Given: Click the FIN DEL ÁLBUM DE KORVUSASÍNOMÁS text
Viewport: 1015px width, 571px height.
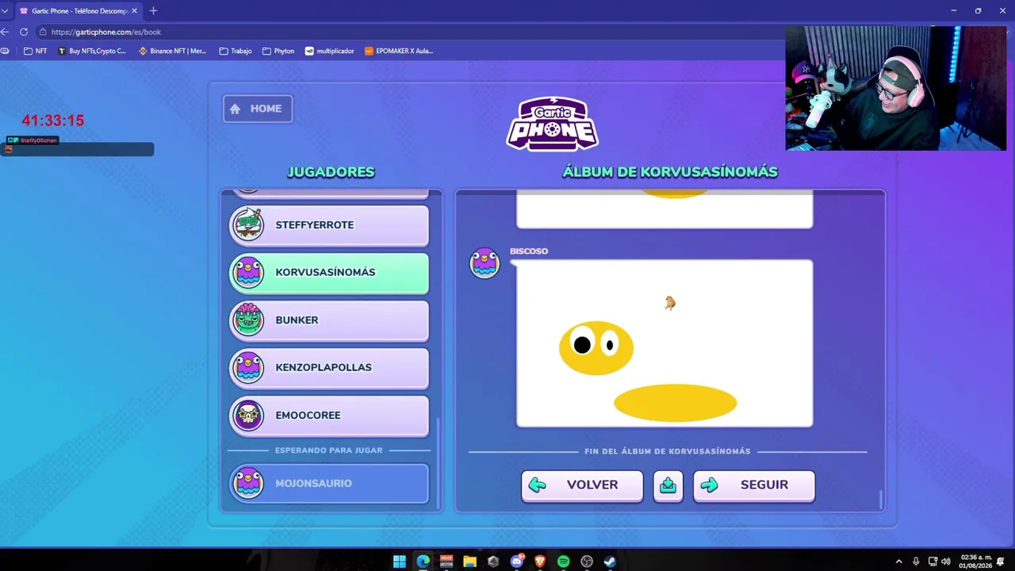Looking at the screenshot, I should pos(667,451).
